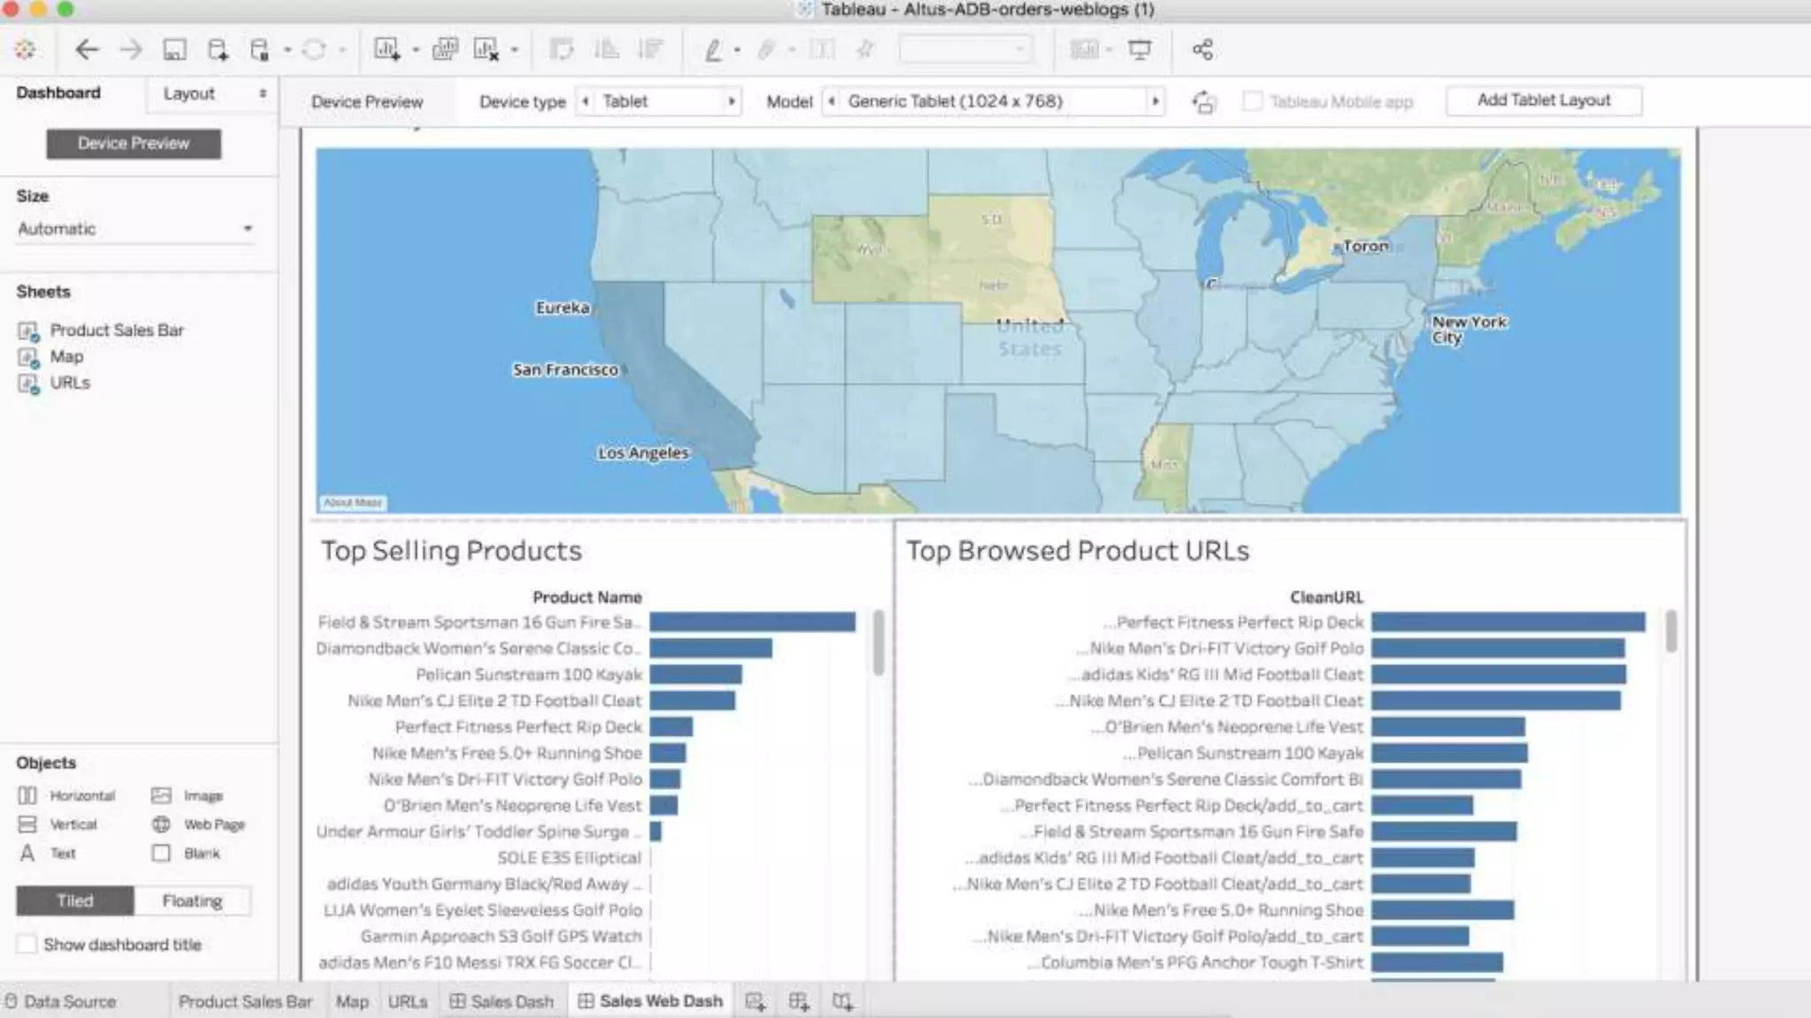
Task: Click the presentation mode icon
Action: tap(1140, 50)
